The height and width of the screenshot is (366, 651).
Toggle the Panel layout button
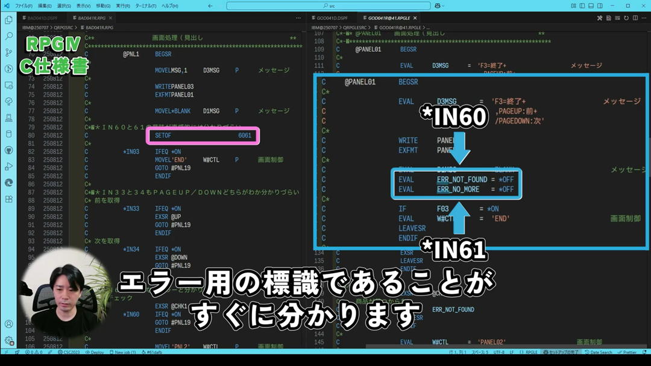pos(591,6)
